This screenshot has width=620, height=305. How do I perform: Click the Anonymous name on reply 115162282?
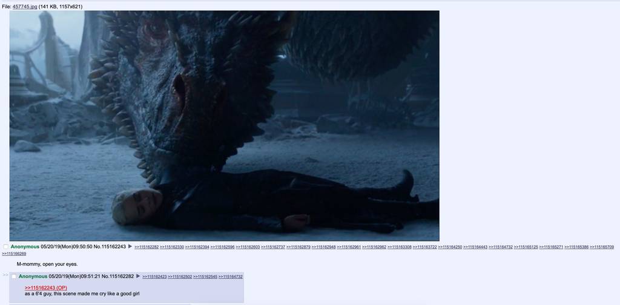33,276
